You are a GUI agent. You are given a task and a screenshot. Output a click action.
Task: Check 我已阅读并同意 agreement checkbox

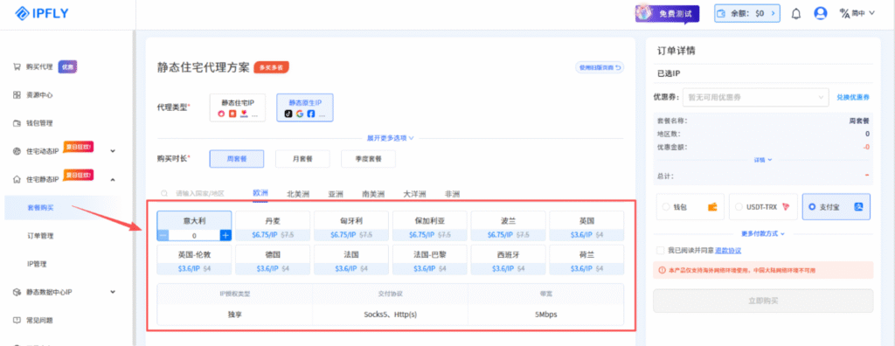661,250
